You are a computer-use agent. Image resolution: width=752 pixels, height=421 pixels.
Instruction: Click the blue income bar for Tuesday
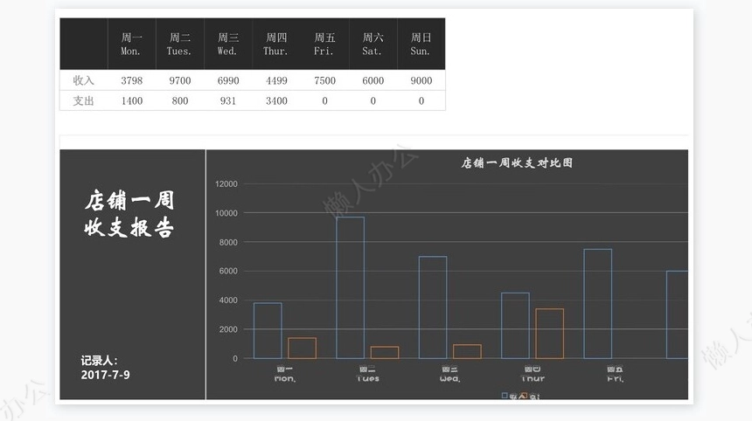click(x=350, y=288)
